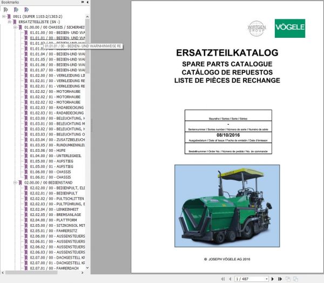Image resolution: width=324 pixels, height=283 pixels.
Task: Click the third bookmark toolbar icon
Action: [26, 10]
